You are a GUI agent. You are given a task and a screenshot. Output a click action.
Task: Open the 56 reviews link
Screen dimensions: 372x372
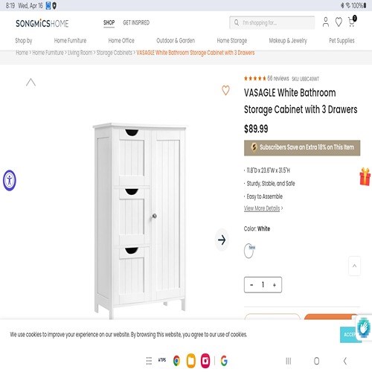[278, 78]
